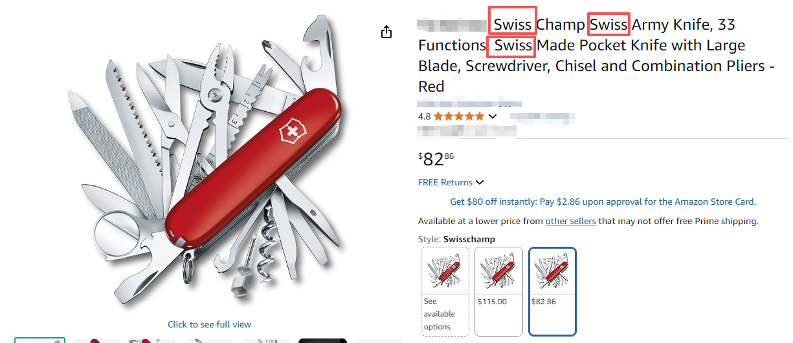Viewport: 793px width, 343px height.
Task: Open the black thumbnail in the image strip
Action: (322, 340)
